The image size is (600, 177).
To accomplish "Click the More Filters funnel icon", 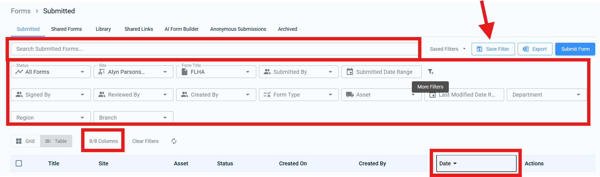I will [x=430, y=72].
